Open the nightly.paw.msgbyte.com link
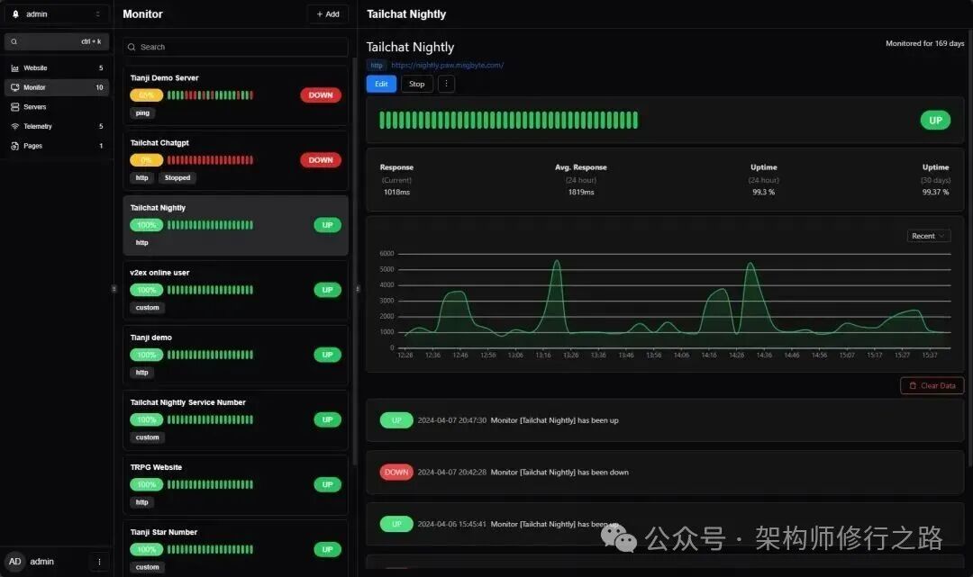Viewport: 973px width, 577px height. 447,65
